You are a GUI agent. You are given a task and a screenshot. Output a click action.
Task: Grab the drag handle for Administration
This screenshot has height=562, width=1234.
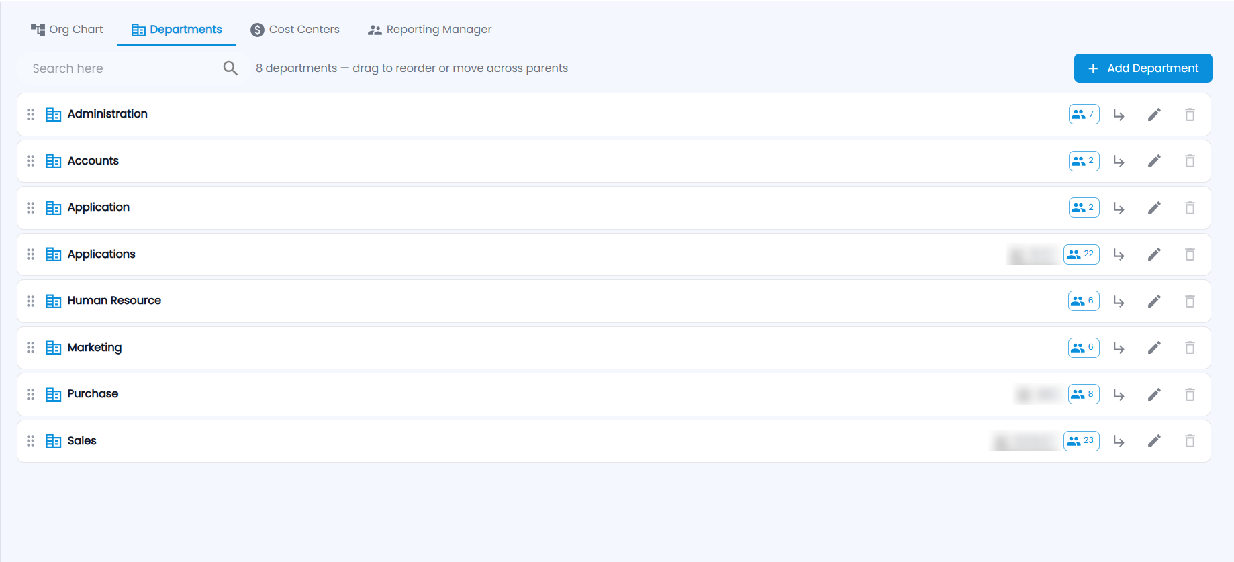[x=30, y=115]
